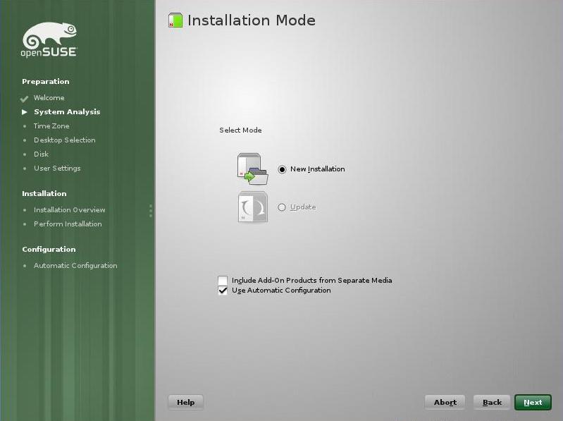Click the Configuration section heading
The image size is (563, 421).
[x=49, y=250]
